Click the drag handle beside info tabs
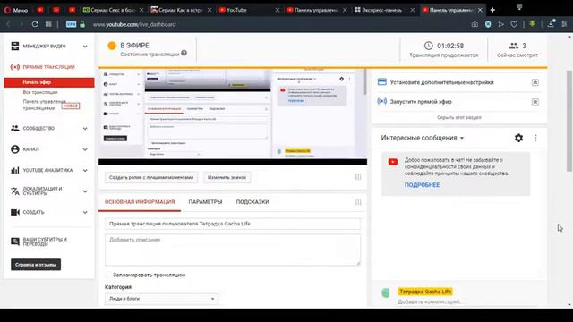Screen dimensions: 573x322 pos(358,202)
